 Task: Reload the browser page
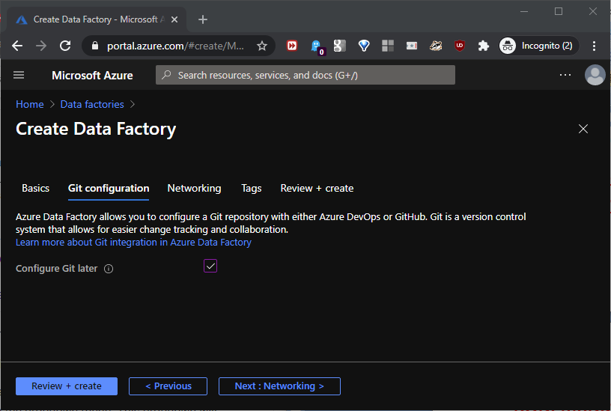coord(65,46)
